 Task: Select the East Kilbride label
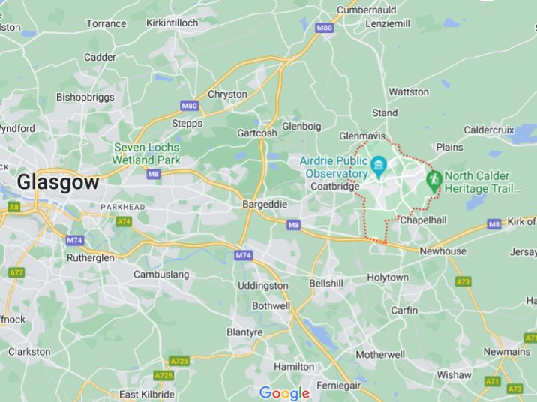[147, 394]
